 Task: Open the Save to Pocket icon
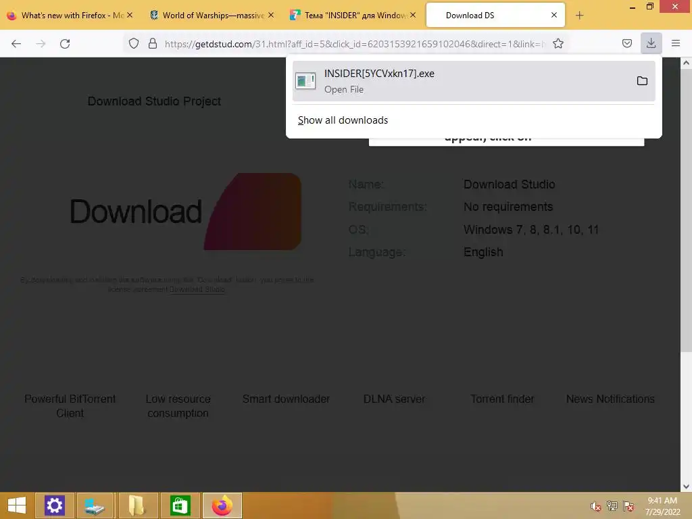(x=626, y=43)
